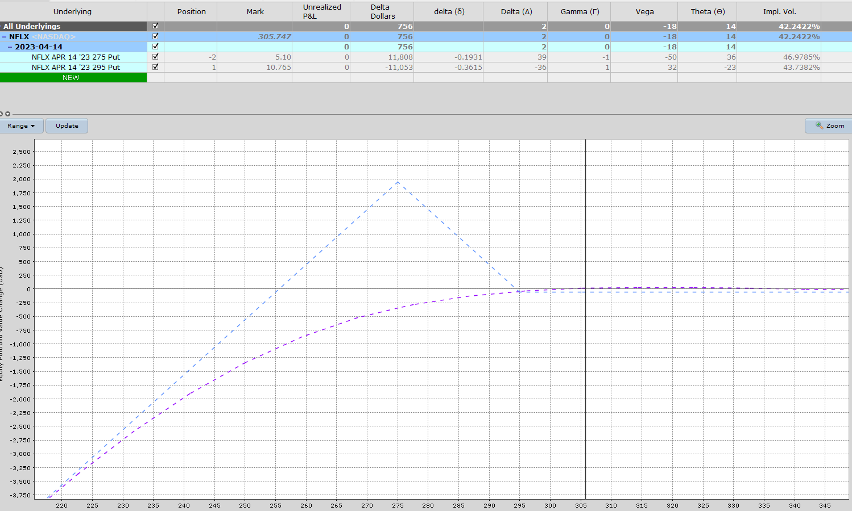Click the uppercase Delta (Δ) column header

pyautogui.click(x=516, y=11)
